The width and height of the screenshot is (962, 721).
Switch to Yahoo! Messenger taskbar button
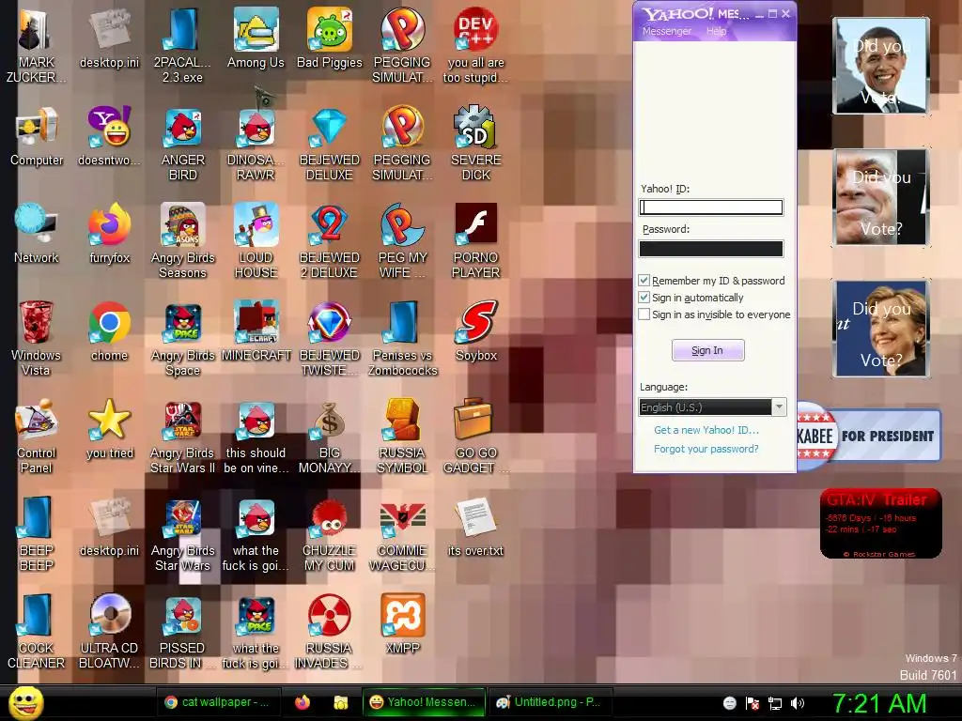click(x=424, y=702)
